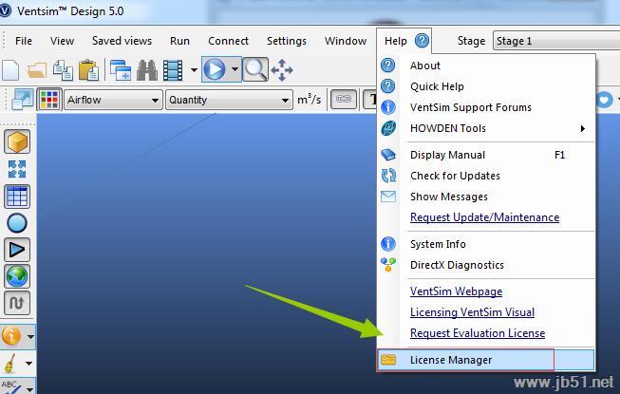The image size is (620, 394).
Task: Click the blue heart icon at right
Action: tap(605, 99)
